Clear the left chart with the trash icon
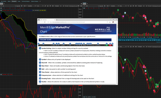 (x=22, y=6)
